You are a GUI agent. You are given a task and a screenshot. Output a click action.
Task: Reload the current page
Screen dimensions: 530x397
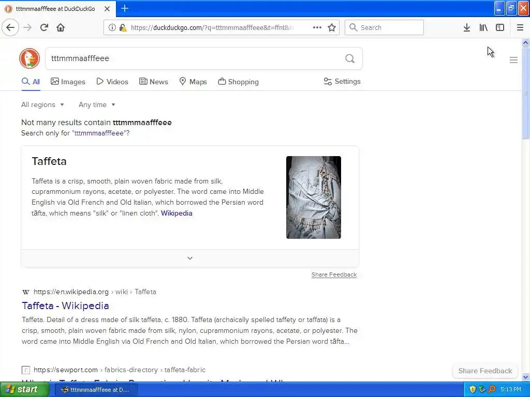[x=44, y=27]
